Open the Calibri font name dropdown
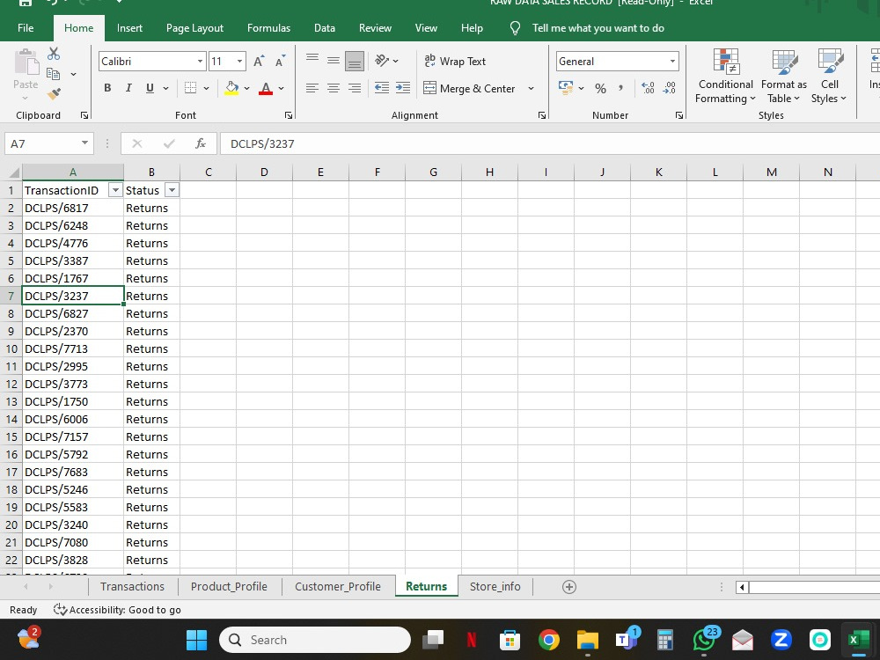Viewport: 880px width, 660px height. click(201, 62)
